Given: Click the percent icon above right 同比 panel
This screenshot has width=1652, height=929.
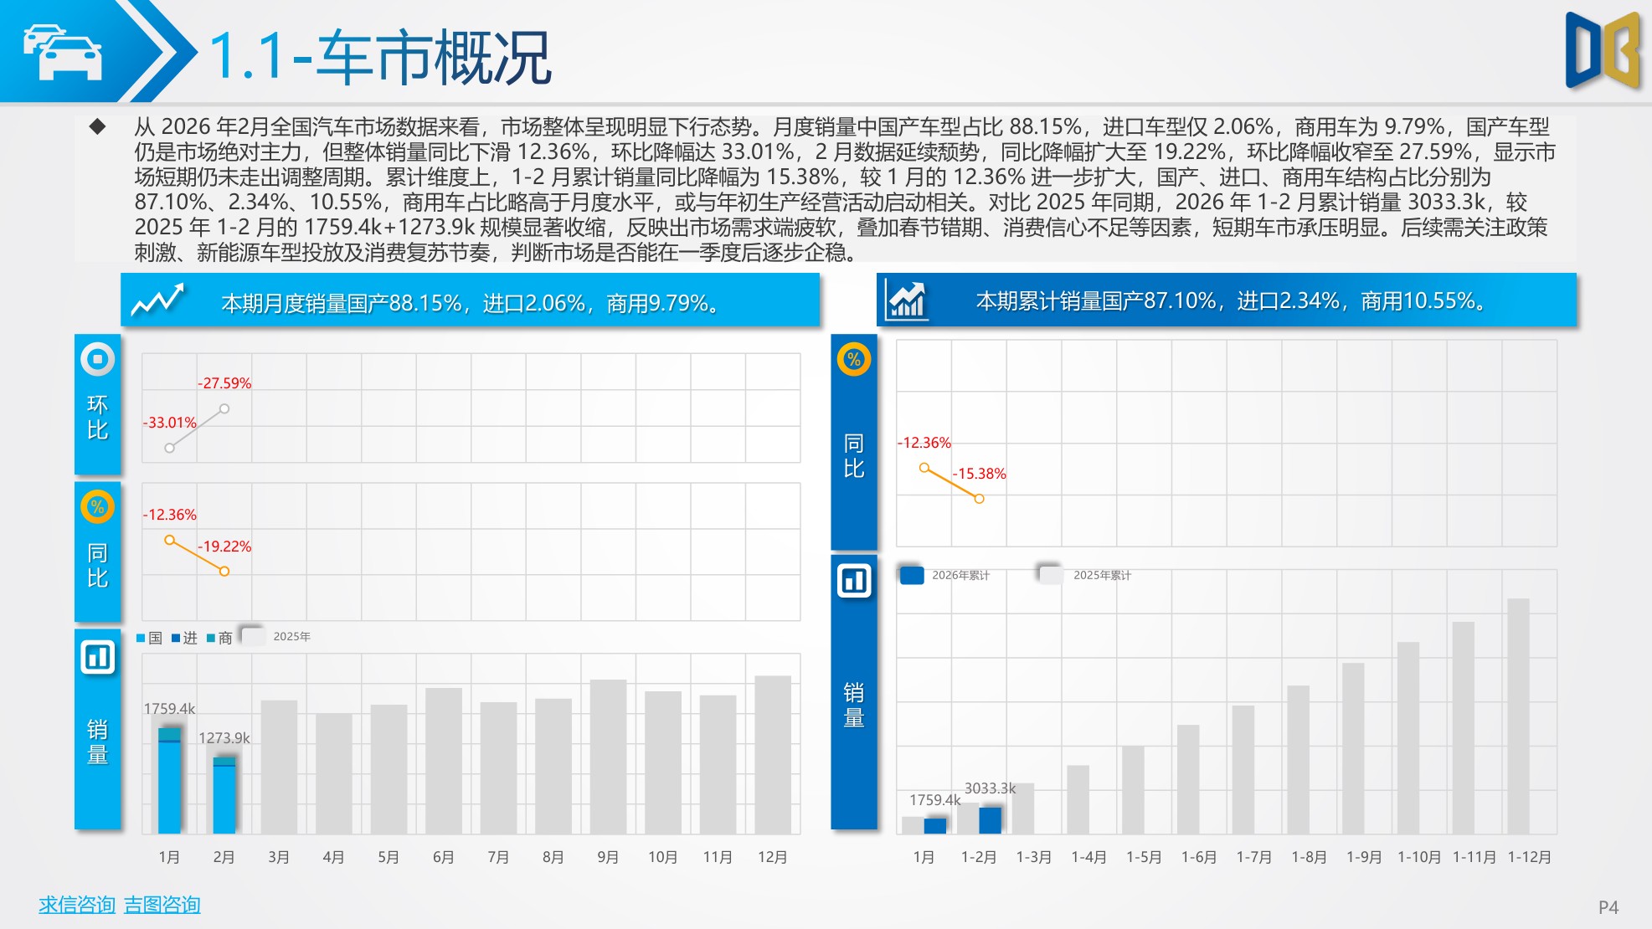Looking at the screenshot, I should pos(852,361).
